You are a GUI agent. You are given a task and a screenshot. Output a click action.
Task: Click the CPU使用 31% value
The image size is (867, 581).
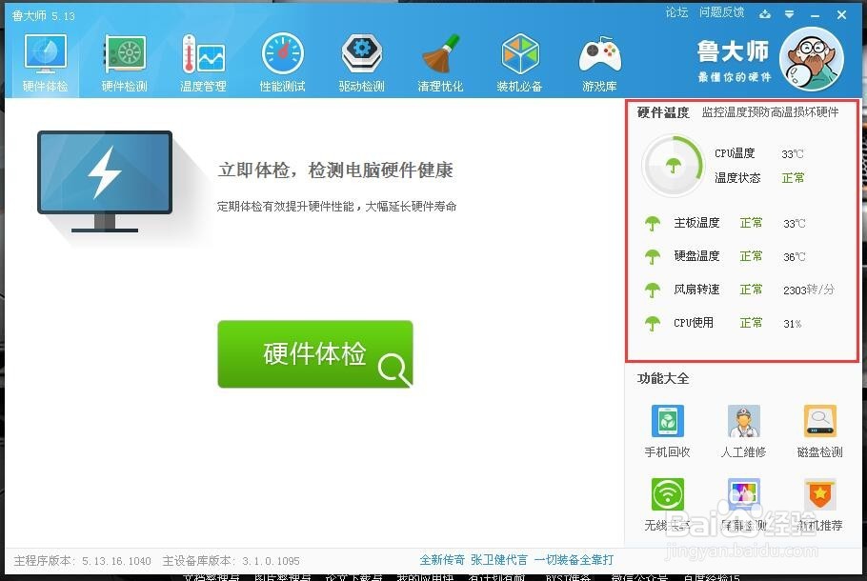[793, 324]
